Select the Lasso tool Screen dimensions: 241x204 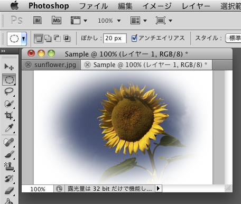[x=9, y=91]
